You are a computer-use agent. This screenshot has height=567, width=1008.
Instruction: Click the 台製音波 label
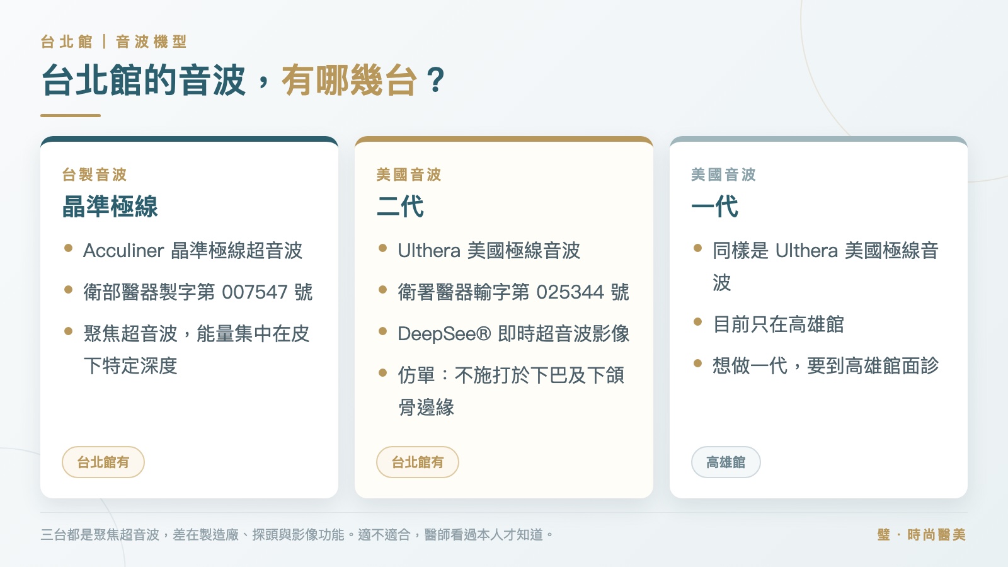(94, 175)
